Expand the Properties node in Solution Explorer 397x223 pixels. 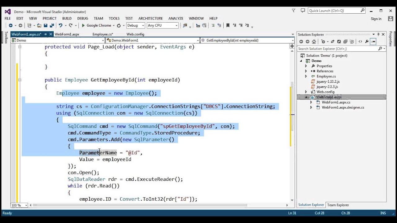[306, 66]
